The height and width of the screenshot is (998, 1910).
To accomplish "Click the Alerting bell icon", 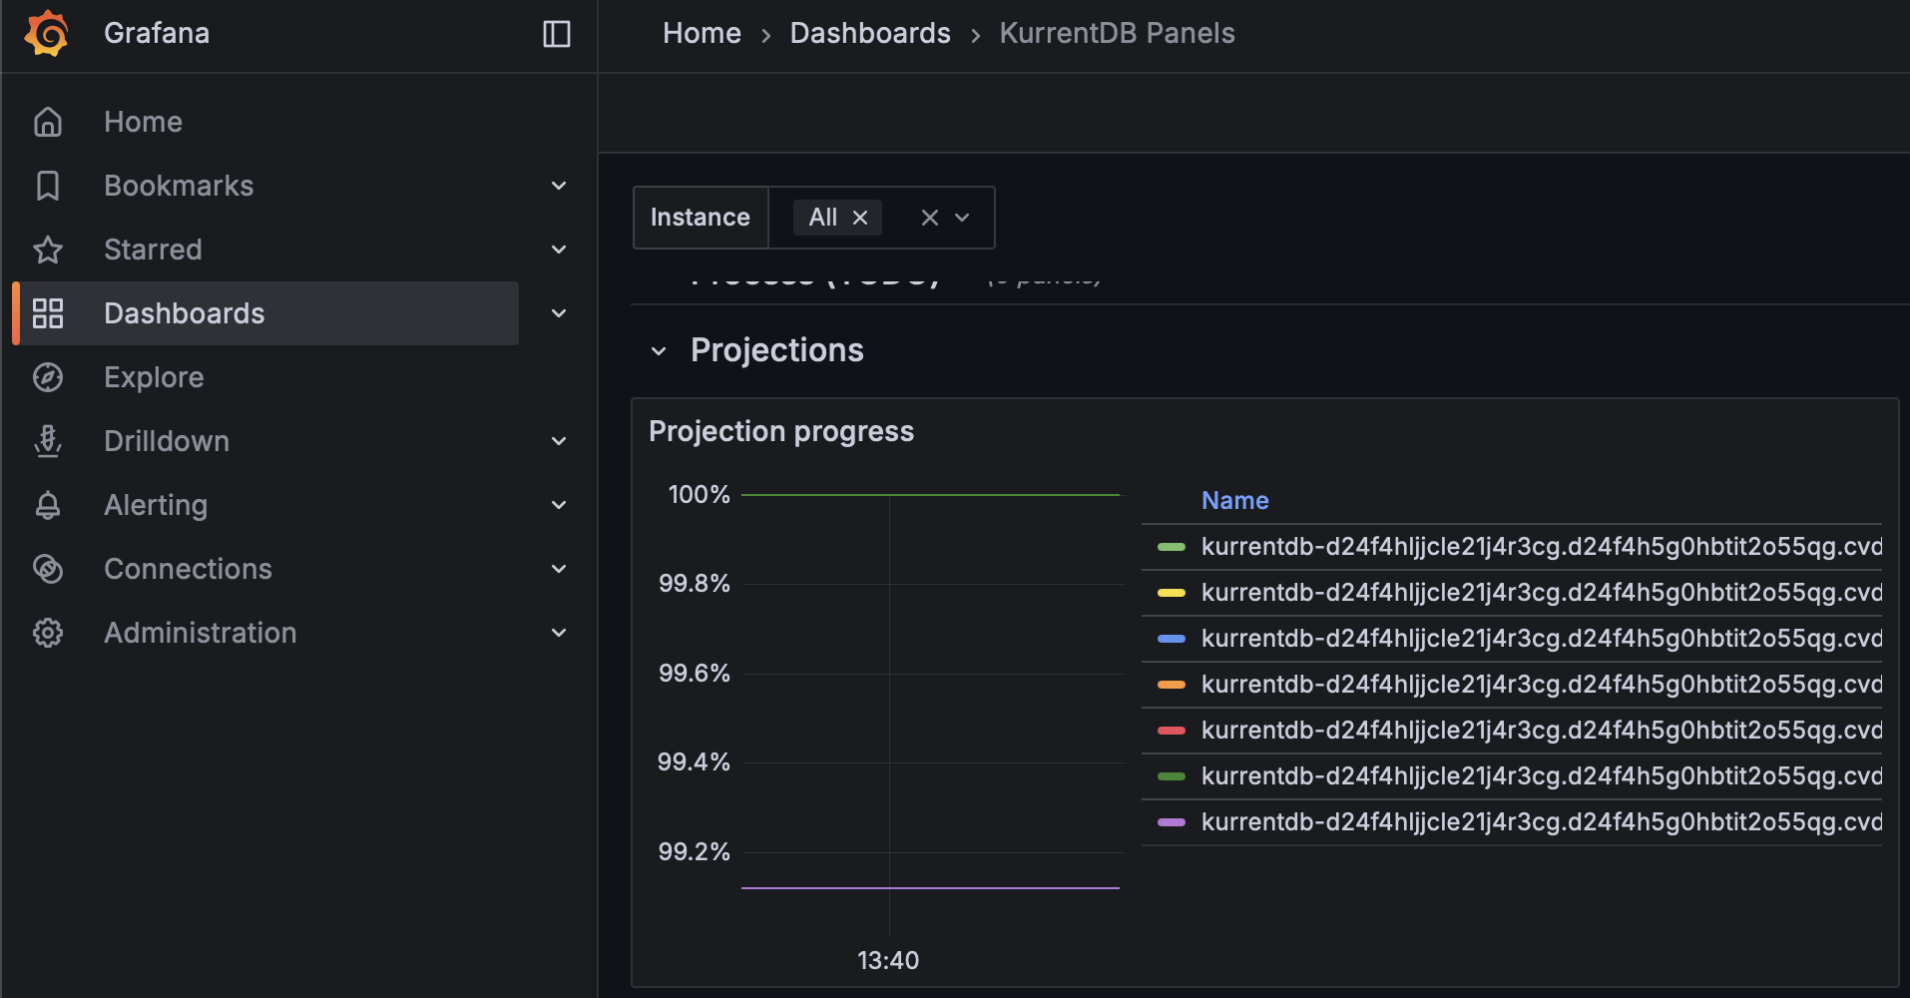I will 48,505.
